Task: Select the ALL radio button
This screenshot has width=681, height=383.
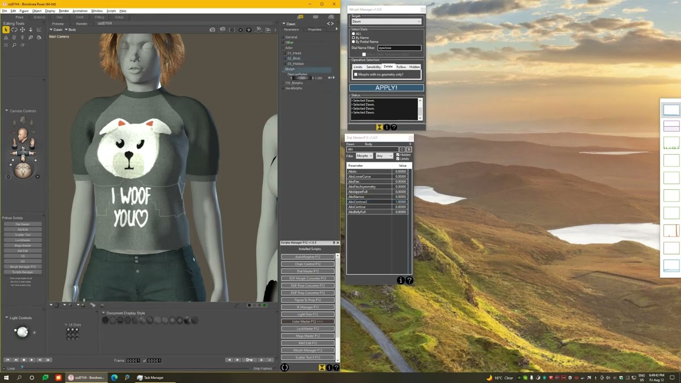Action: coord(353,34)
